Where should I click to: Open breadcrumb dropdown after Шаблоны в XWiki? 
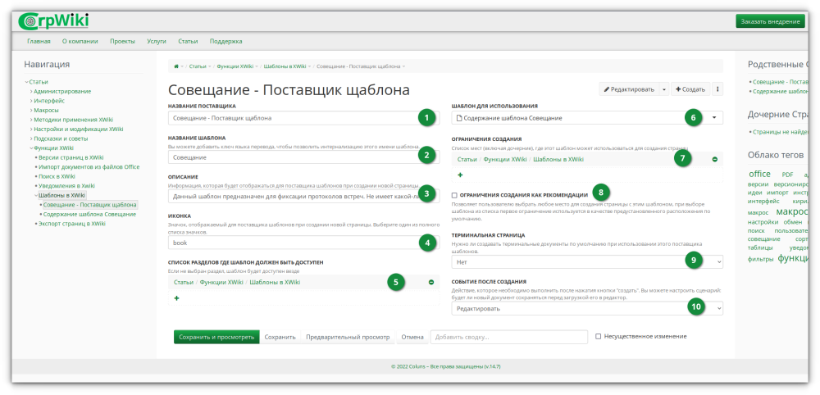point(310,67)
